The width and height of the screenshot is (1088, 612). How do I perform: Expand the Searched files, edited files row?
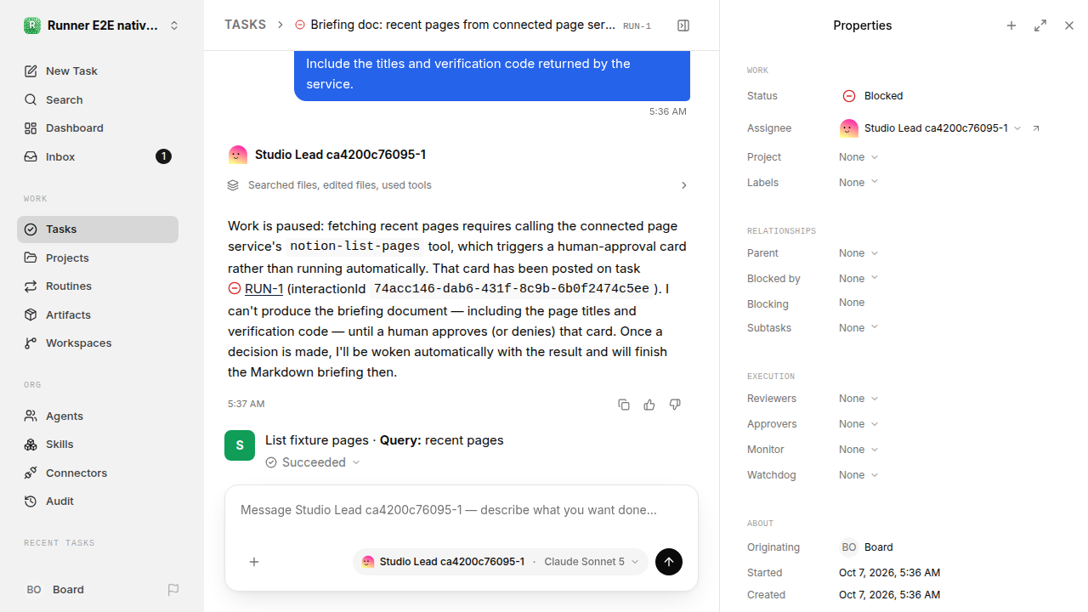(458, 185)
